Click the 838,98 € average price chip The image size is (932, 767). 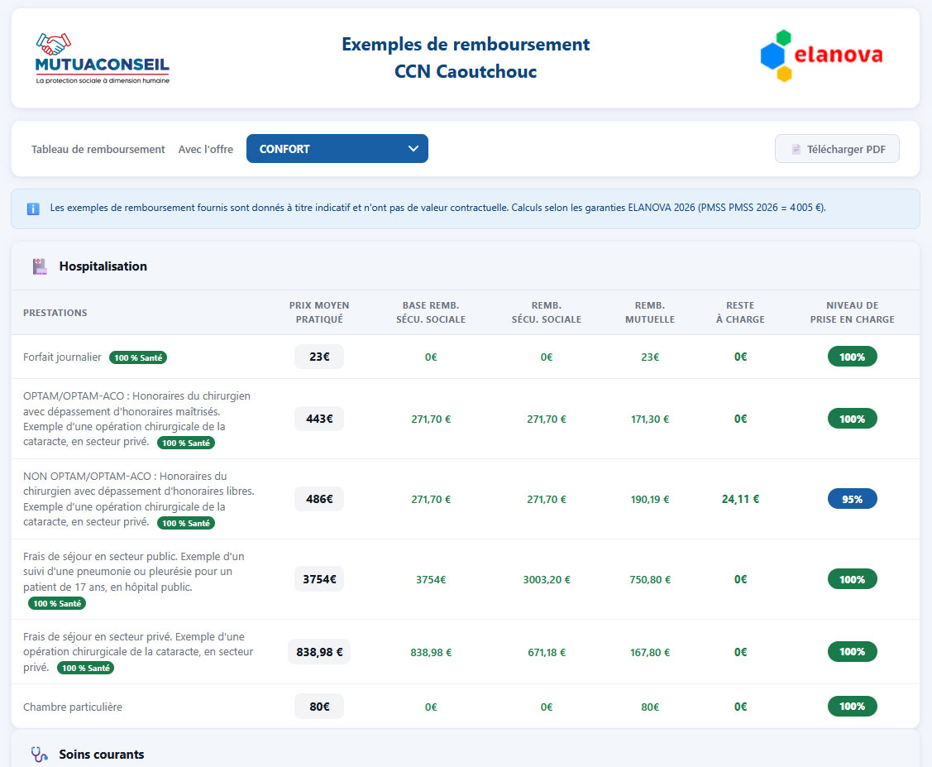[319, 652]
